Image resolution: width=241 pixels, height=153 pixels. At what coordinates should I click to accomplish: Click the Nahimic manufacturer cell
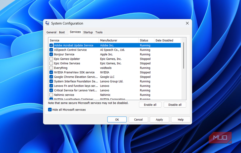[105, 95]
